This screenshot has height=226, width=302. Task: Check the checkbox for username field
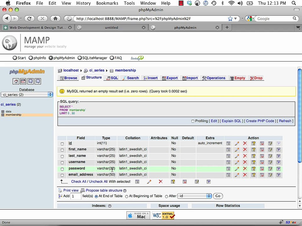click(x=62, y=163)
